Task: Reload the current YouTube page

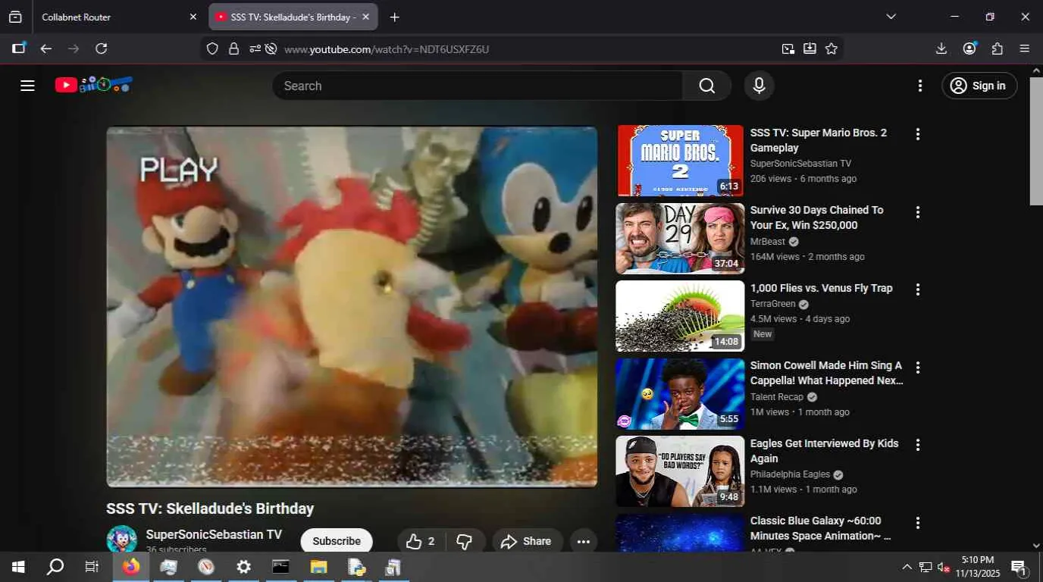Action: point(101,48)
